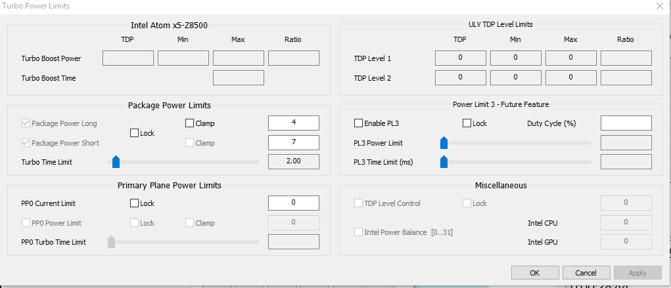Focus the Package Power Long value field
The image size is (671, 288).
click(x=294, y=123)
